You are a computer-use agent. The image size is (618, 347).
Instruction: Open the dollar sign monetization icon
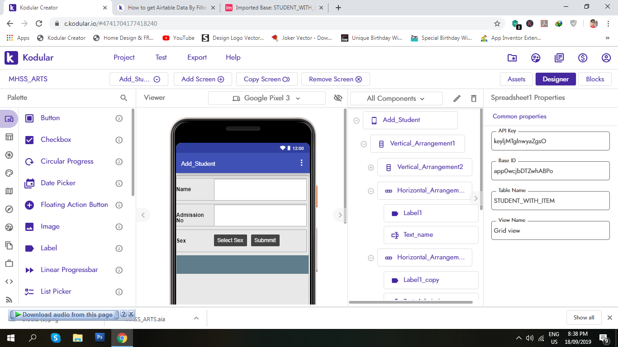tap(583, 58)
